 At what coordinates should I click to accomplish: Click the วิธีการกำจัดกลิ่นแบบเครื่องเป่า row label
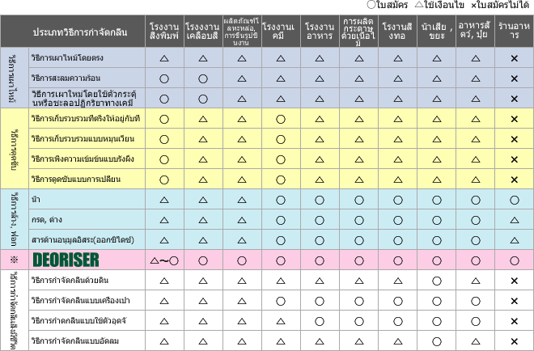tap(81, 301)
